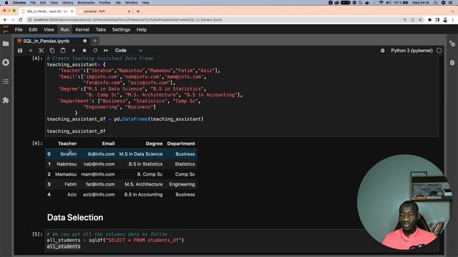This screenshot has width=458, height=257.
Task: Cut selected cell with the scissors icon
Action: (x=42, y=51)
